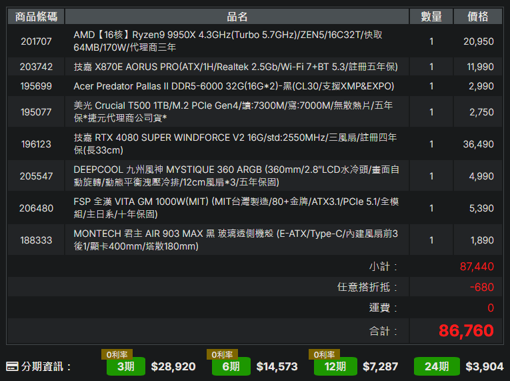Click the 任意搭折抵 label
This screenshot has height=381, width=510.
(x=367, y=287)
